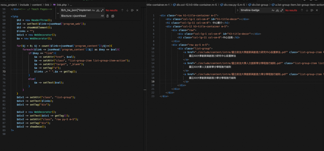Open content breadcrumb segment
This screenshot has height=151, width=324.
pyautogui.click(x=37, y=4)
